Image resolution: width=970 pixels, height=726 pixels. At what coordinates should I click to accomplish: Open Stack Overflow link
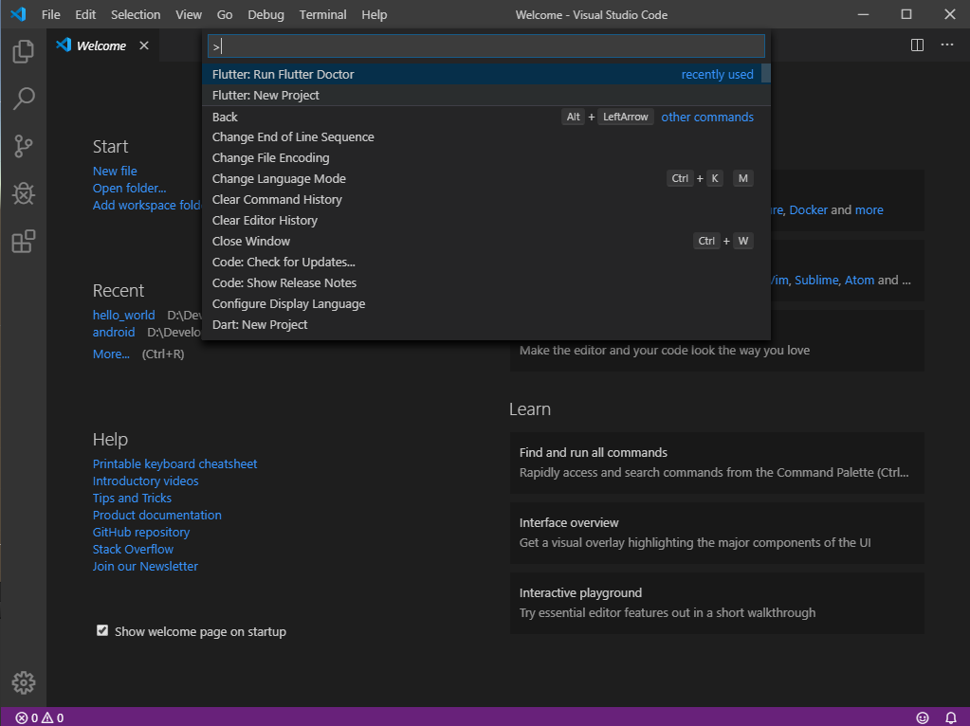(x=133, y=549)
